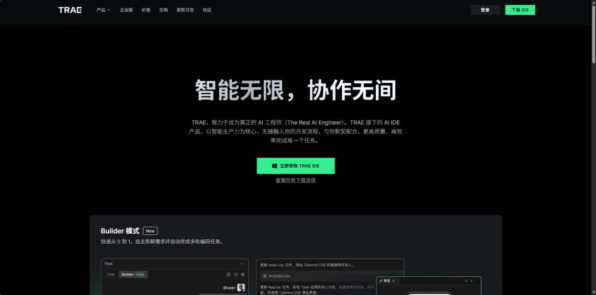This screenshot has height=295, width=596.
Task: Select the Builder Alpha tab
Action: [133, 274]
